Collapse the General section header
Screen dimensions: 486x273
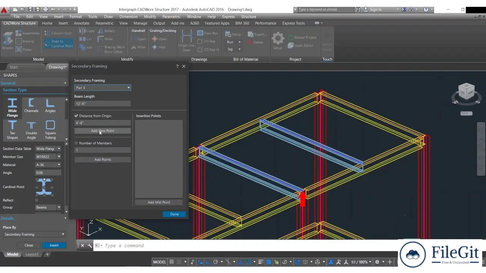coord(33,83)
